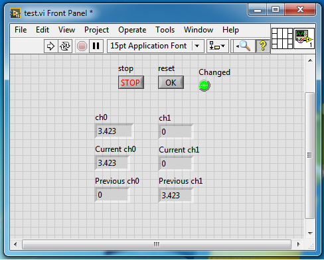This screenshot has width=324, height=260.
Task: Click the ch0 numeric field
Action: point(114,131)
